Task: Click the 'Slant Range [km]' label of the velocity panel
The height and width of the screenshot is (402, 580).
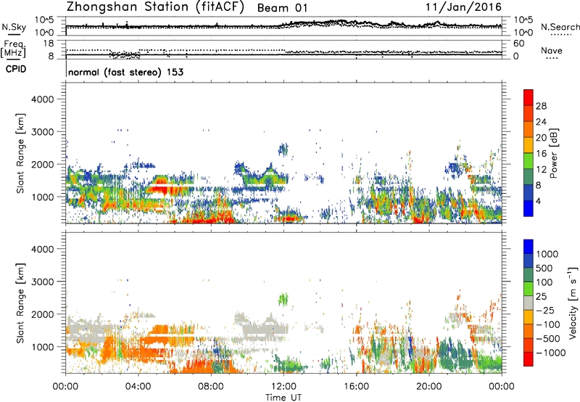Action: [x=20, y=303]
